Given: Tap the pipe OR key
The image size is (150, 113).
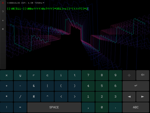Looking at the screenshot, I should point(47,86).
